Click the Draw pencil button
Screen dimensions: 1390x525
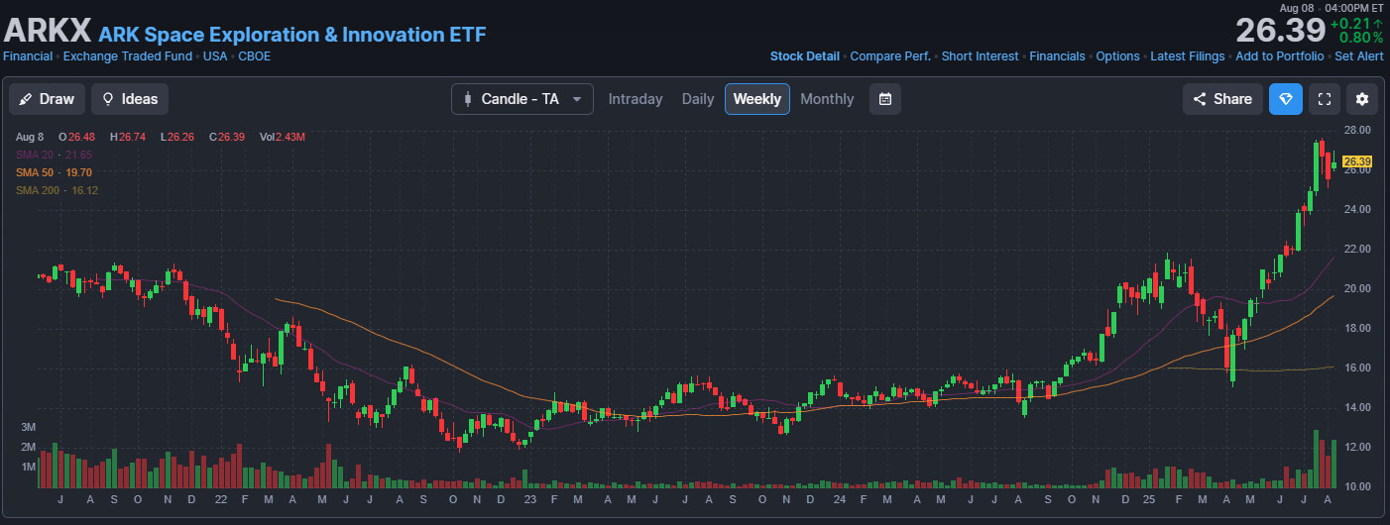(47, 99)
